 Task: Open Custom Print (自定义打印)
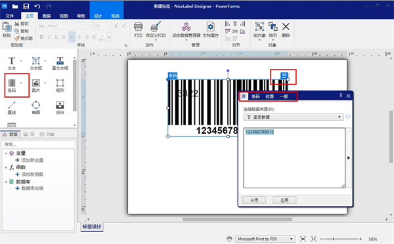pos(156,31)
